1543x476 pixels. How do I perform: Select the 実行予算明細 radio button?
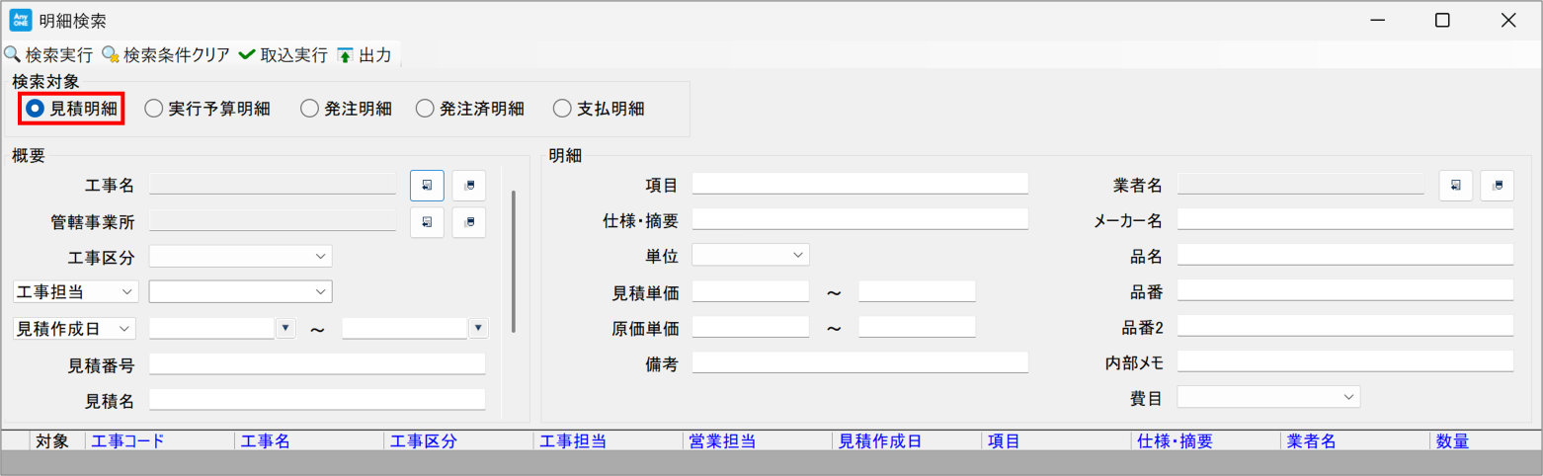pos(153,109)
